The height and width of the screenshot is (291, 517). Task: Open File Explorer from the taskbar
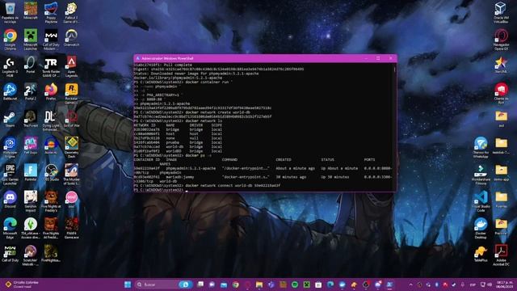[259, 285]
